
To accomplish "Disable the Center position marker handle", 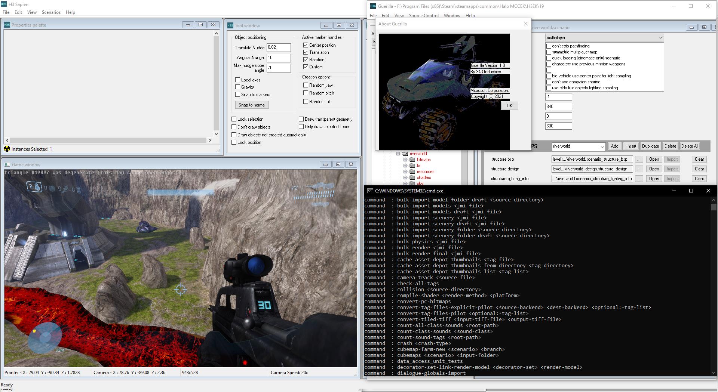I will (306, 45).
